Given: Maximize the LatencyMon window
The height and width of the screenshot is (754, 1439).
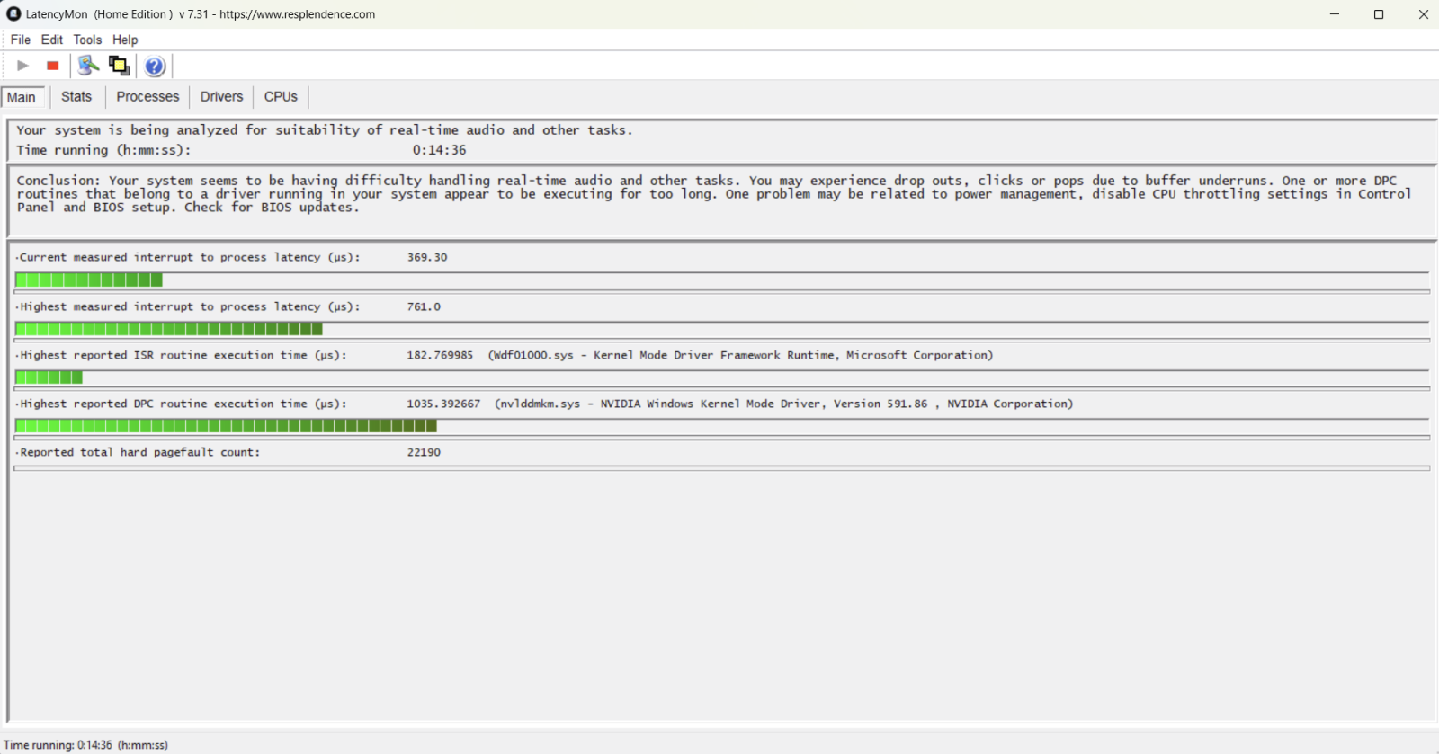Looking at the screenshot, I should click(1378, 14).
